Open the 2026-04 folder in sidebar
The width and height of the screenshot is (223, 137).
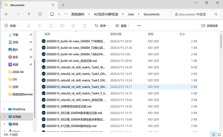(18, 72)
